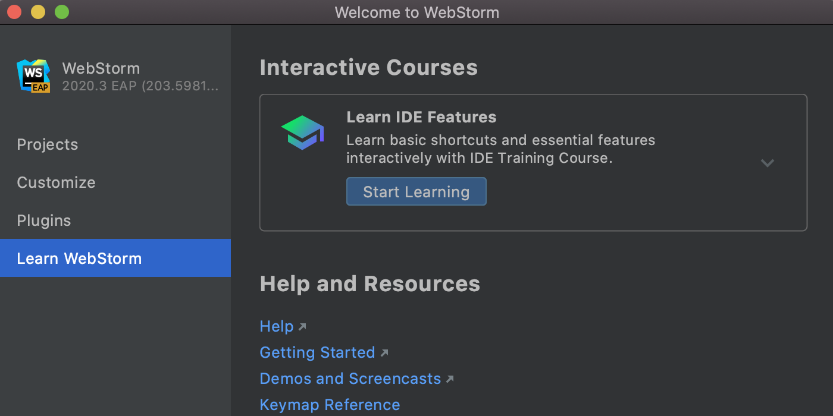Click the external arrow beside Demos and Screencasts
This screenshot has width=833, height=416.
coord(450,379)
